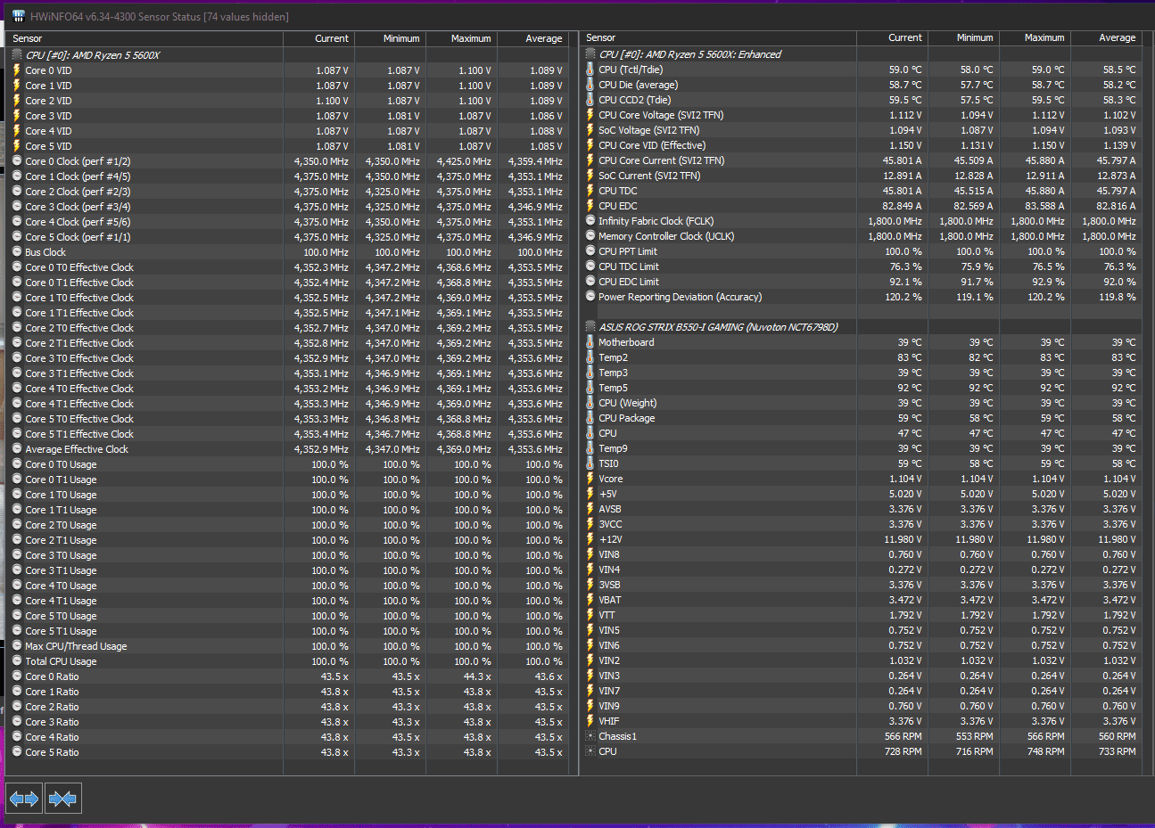Click the Core 0 Clock gauge icon
Screen dimensions: 1155x828
pyautogui.click(x=17, y=161)
